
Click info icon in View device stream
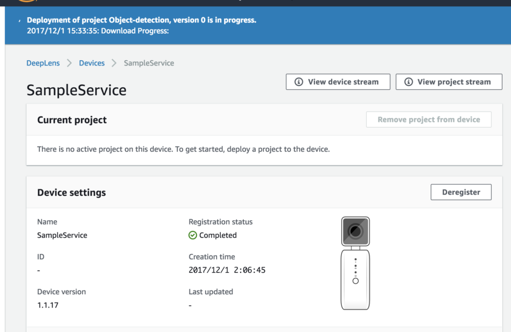299,82
